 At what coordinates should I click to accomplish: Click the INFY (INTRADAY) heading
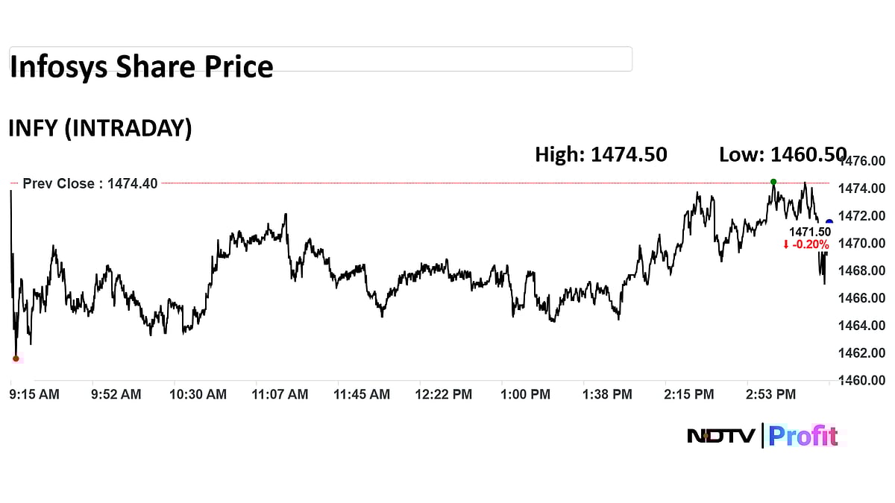pyautogui.click(x=100, y=128)
